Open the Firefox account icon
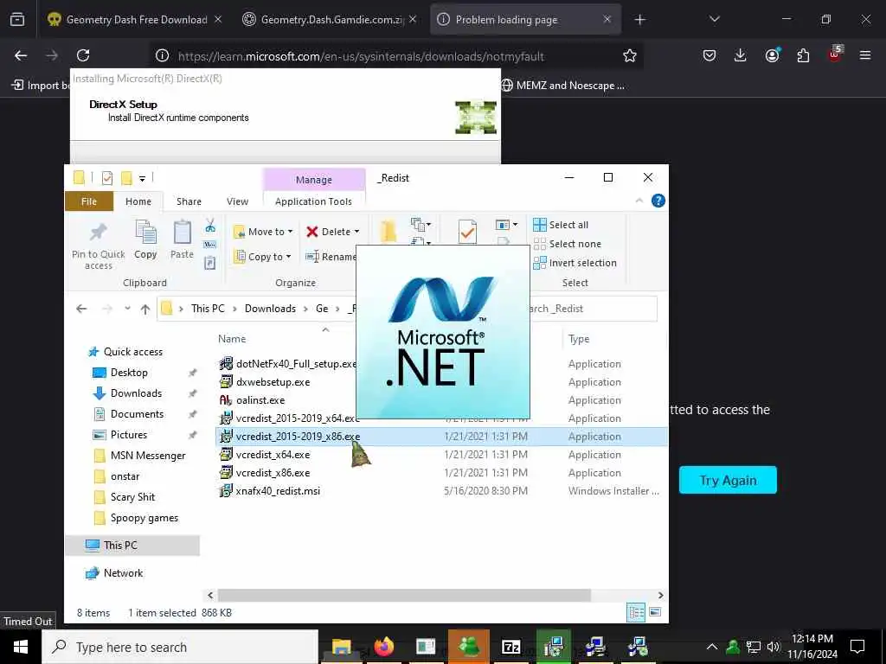 click(772, 55)
